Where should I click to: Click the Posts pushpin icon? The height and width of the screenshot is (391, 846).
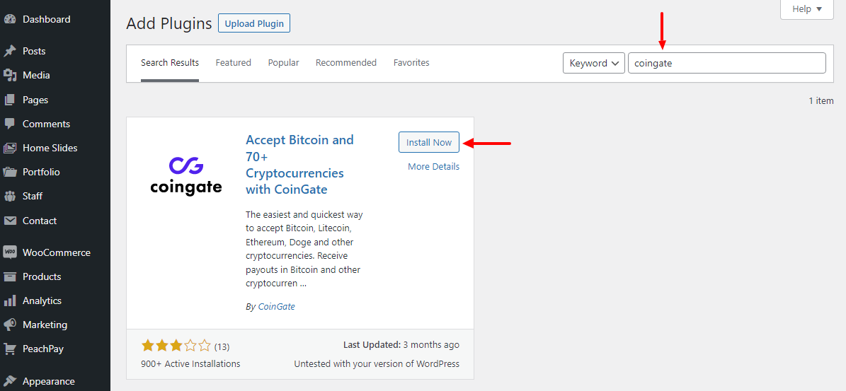10,51
